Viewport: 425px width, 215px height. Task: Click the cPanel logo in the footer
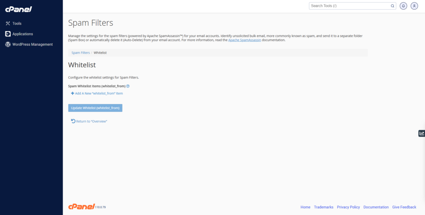click(81, 207)
